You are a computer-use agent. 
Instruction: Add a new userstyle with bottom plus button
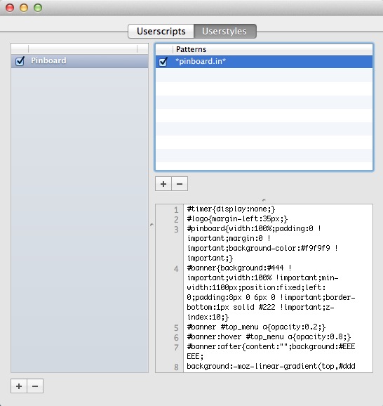pyautogui.click(x=19, y=386)
